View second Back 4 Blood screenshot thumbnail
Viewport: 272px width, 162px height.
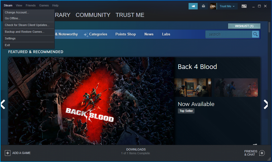click(x=236, y=87)
